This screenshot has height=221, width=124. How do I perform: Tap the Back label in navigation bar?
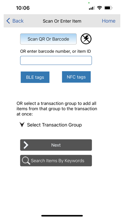pyautogui.click(x=18, y=21)
